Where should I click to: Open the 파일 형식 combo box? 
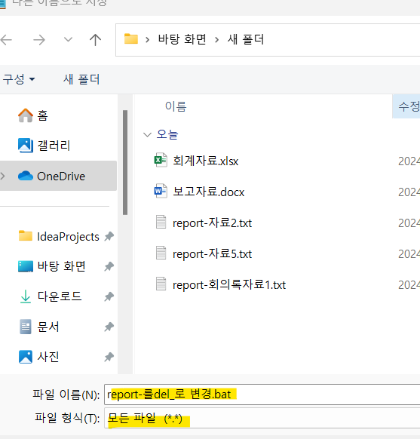coord(262,419)
